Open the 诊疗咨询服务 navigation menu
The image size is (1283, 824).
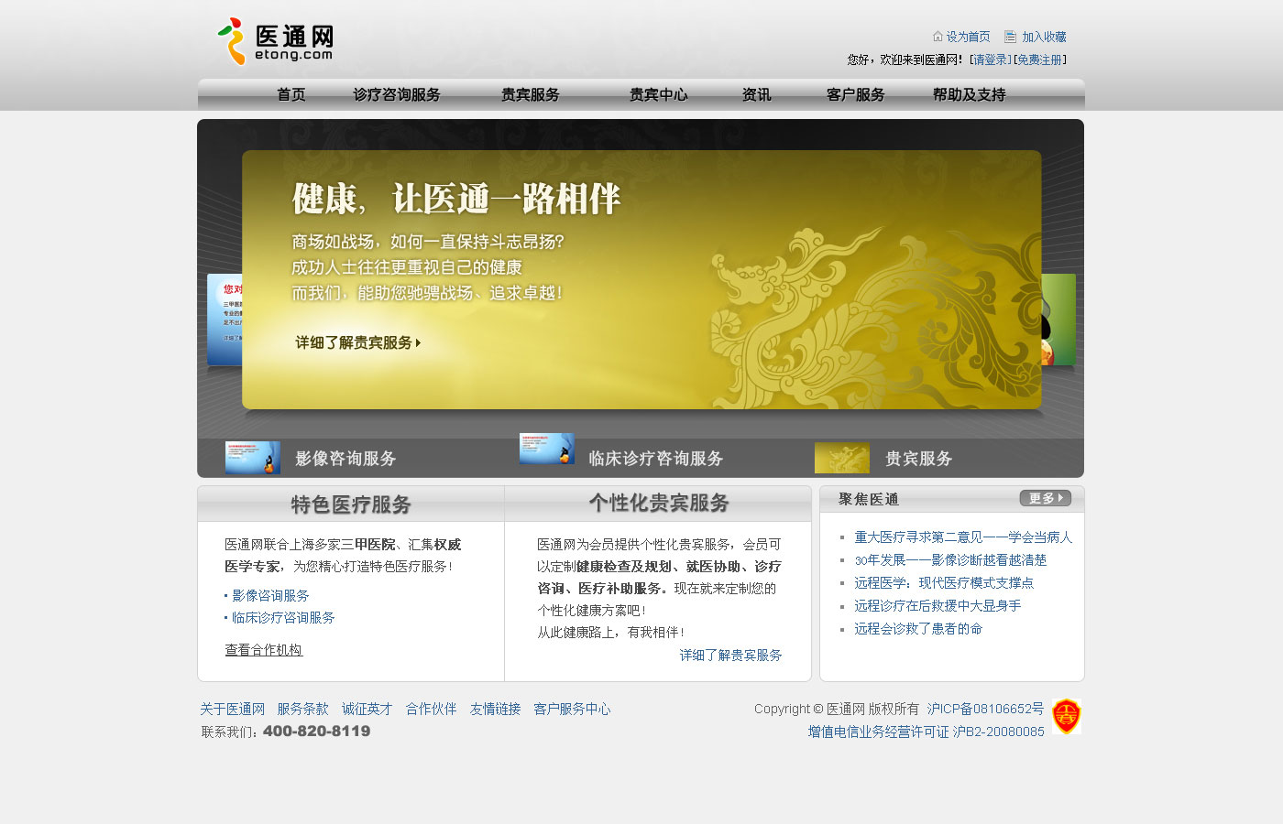[397, 95]
